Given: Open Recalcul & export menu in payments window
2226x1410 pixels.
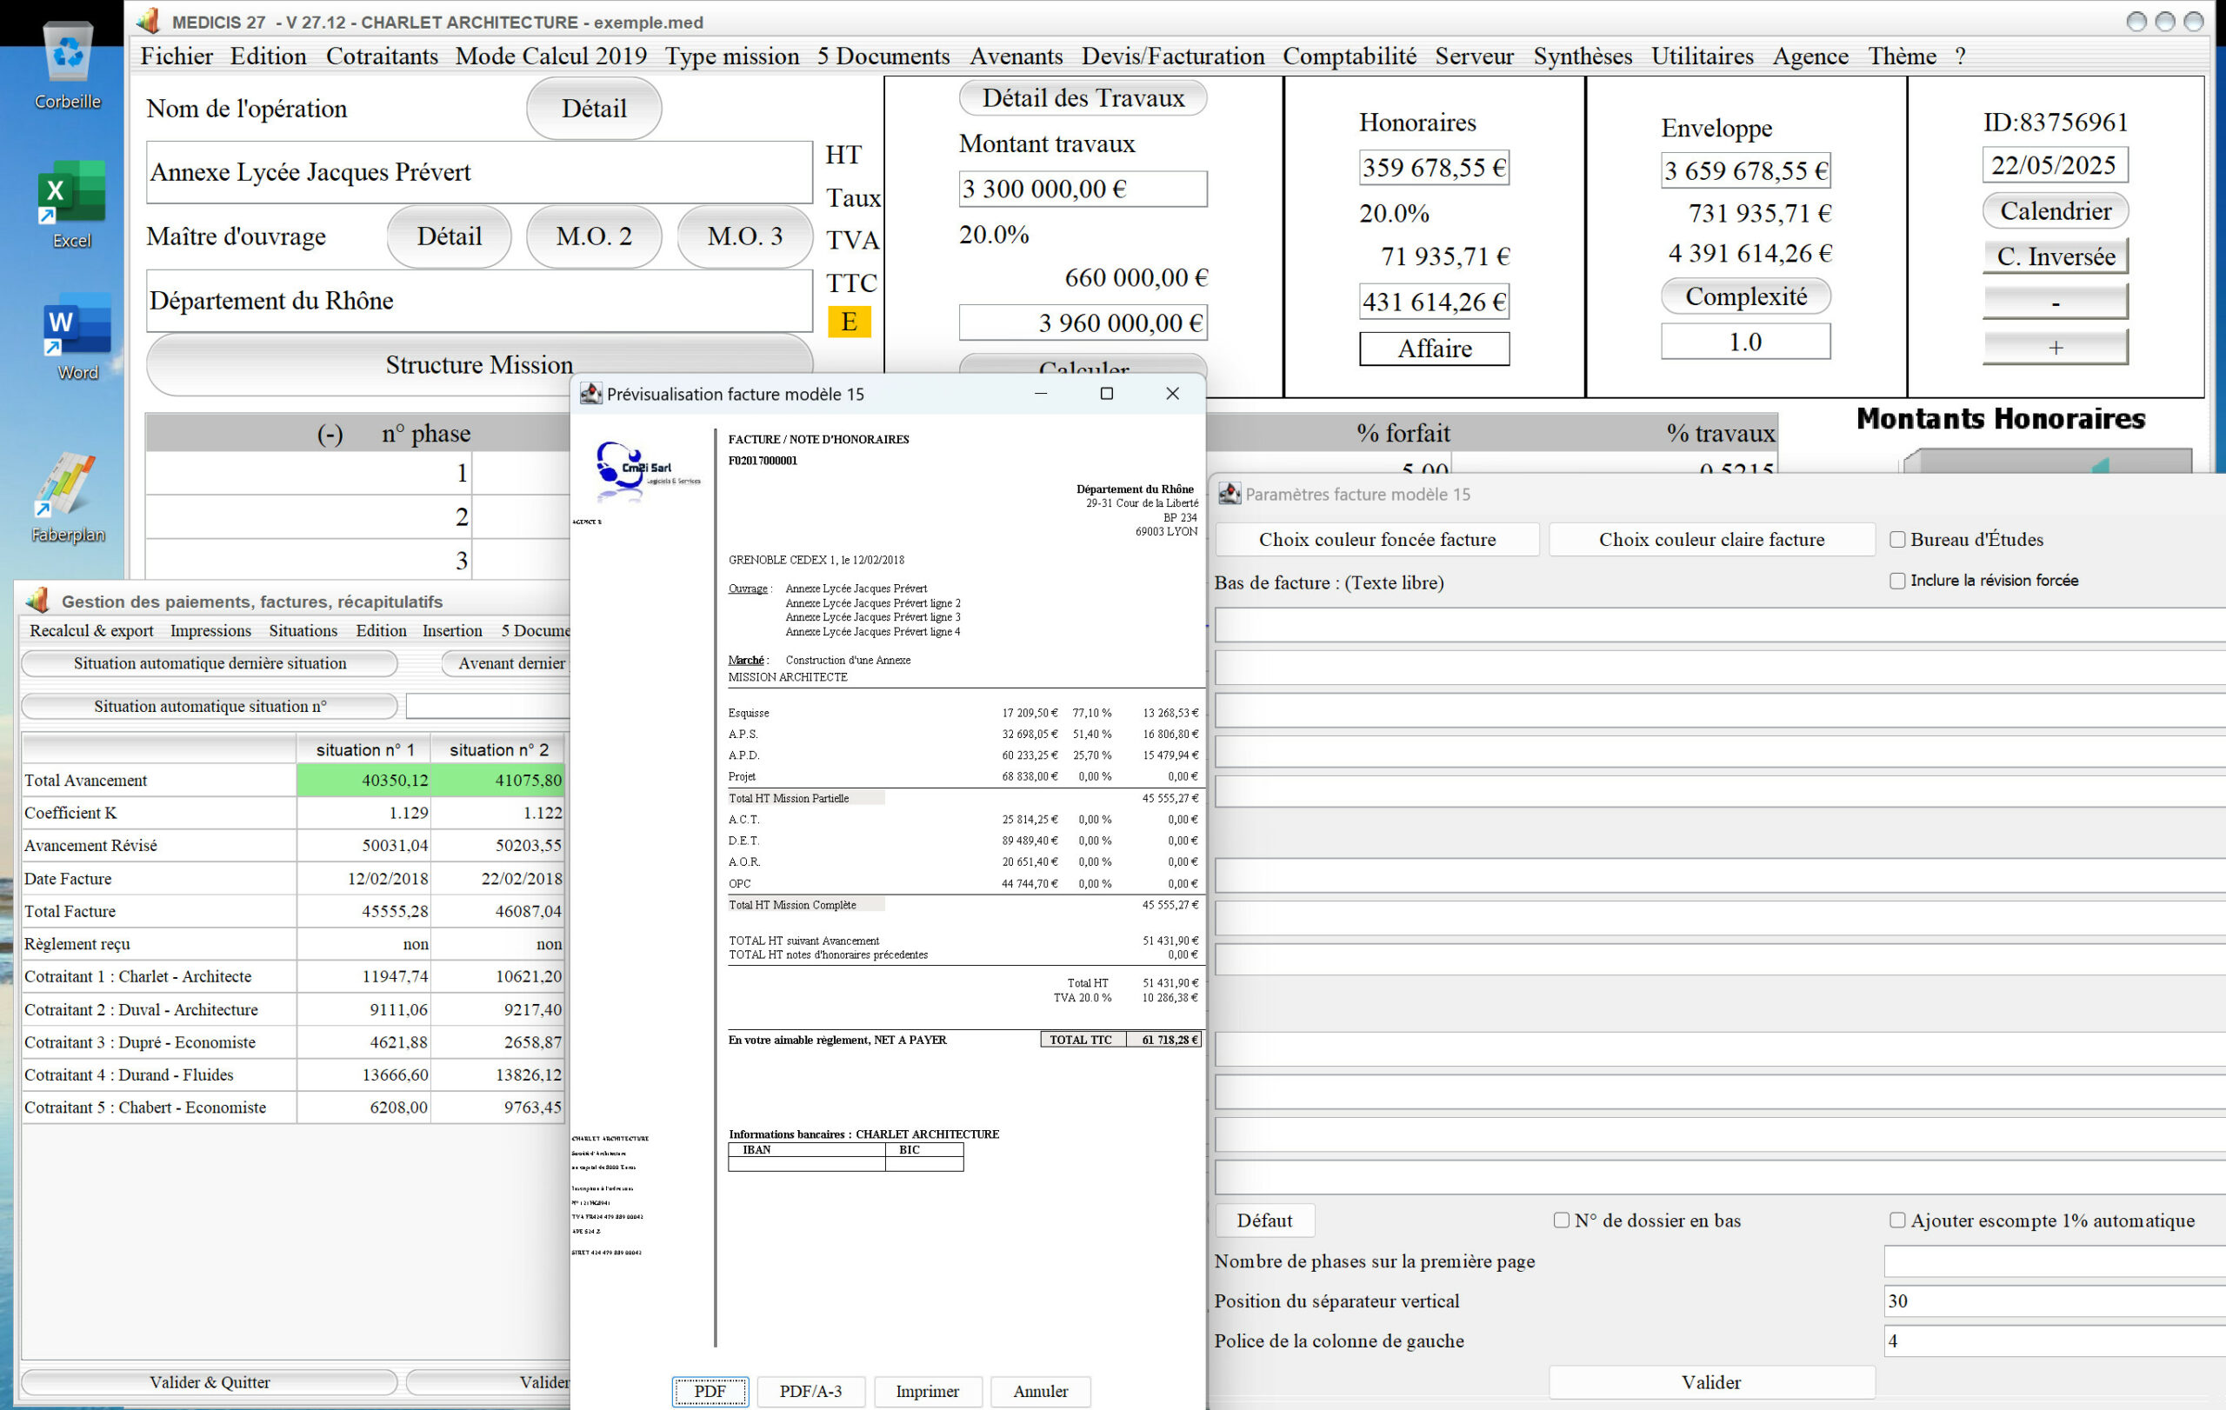Looking at the screenshot, I should [91, 630].
